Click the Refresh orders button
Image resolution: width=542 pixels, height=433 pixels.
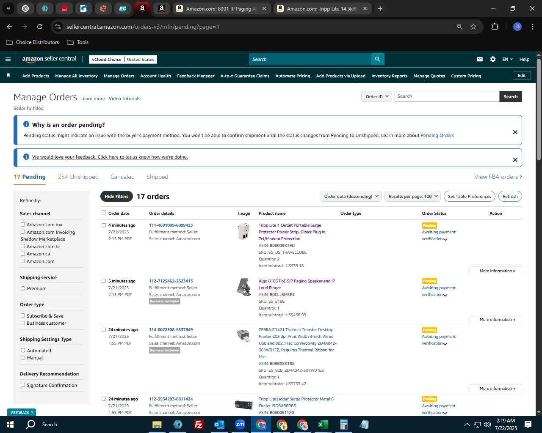510,196
